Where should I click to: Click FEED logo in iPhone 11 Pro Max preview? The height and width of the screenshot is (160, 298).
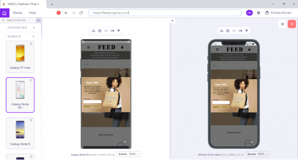(x=235, y=50)
